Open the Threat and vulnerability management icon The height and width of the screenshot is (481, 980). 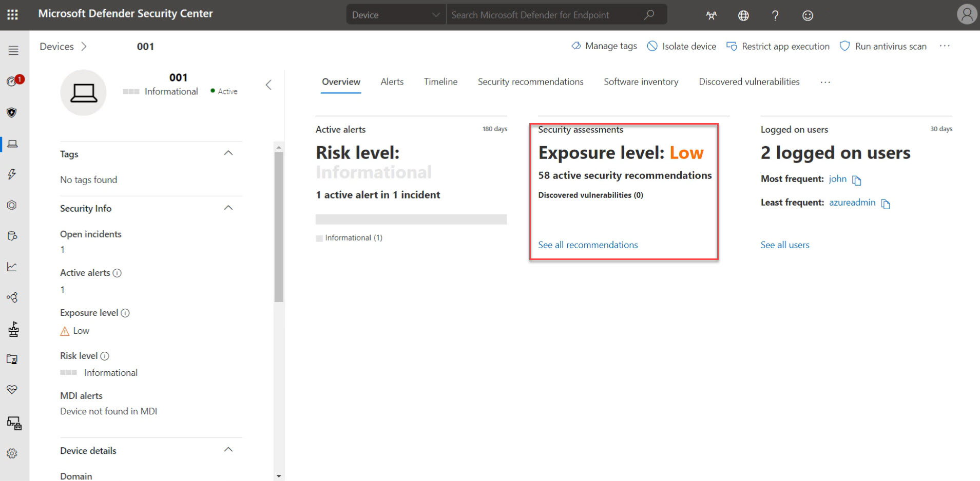click(13, 329)
